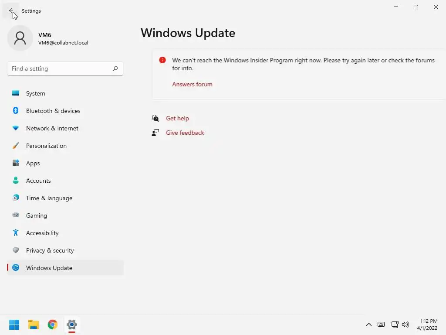Open Accessibility settings category

pos(65,233)
